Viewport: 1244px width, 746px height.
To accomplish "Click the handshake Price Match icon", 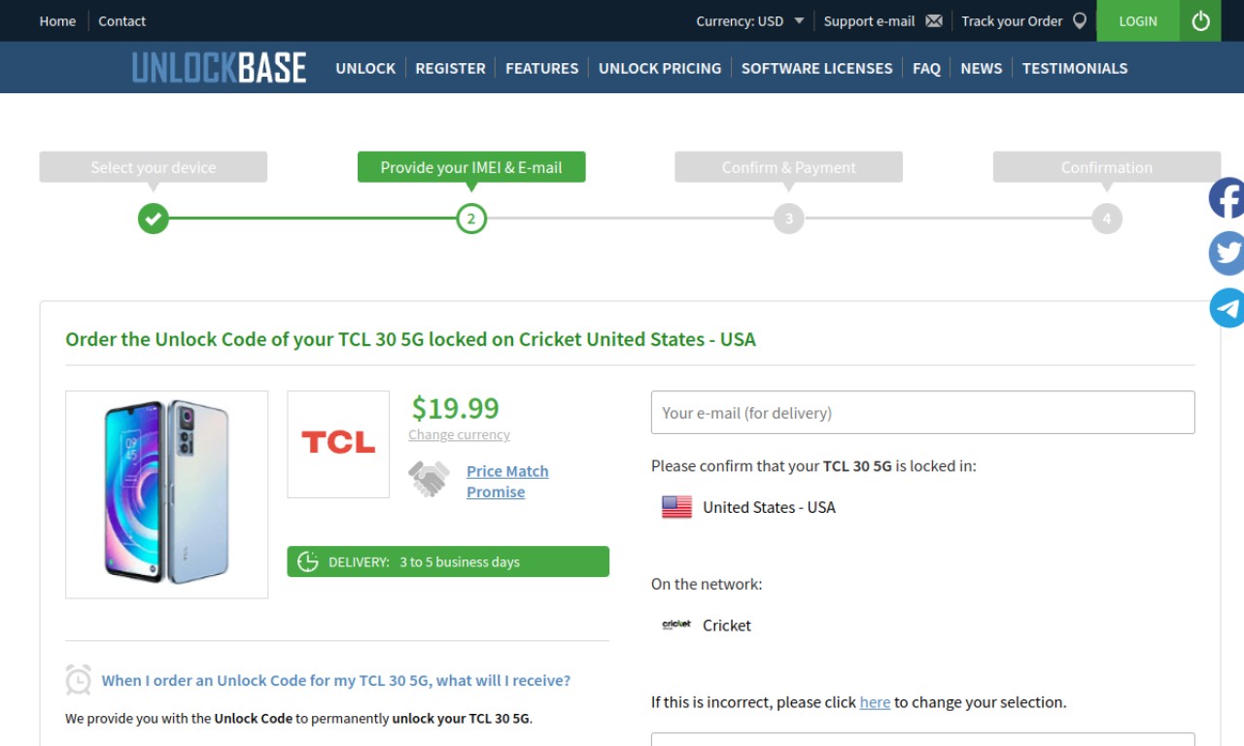I will [429, 479].
